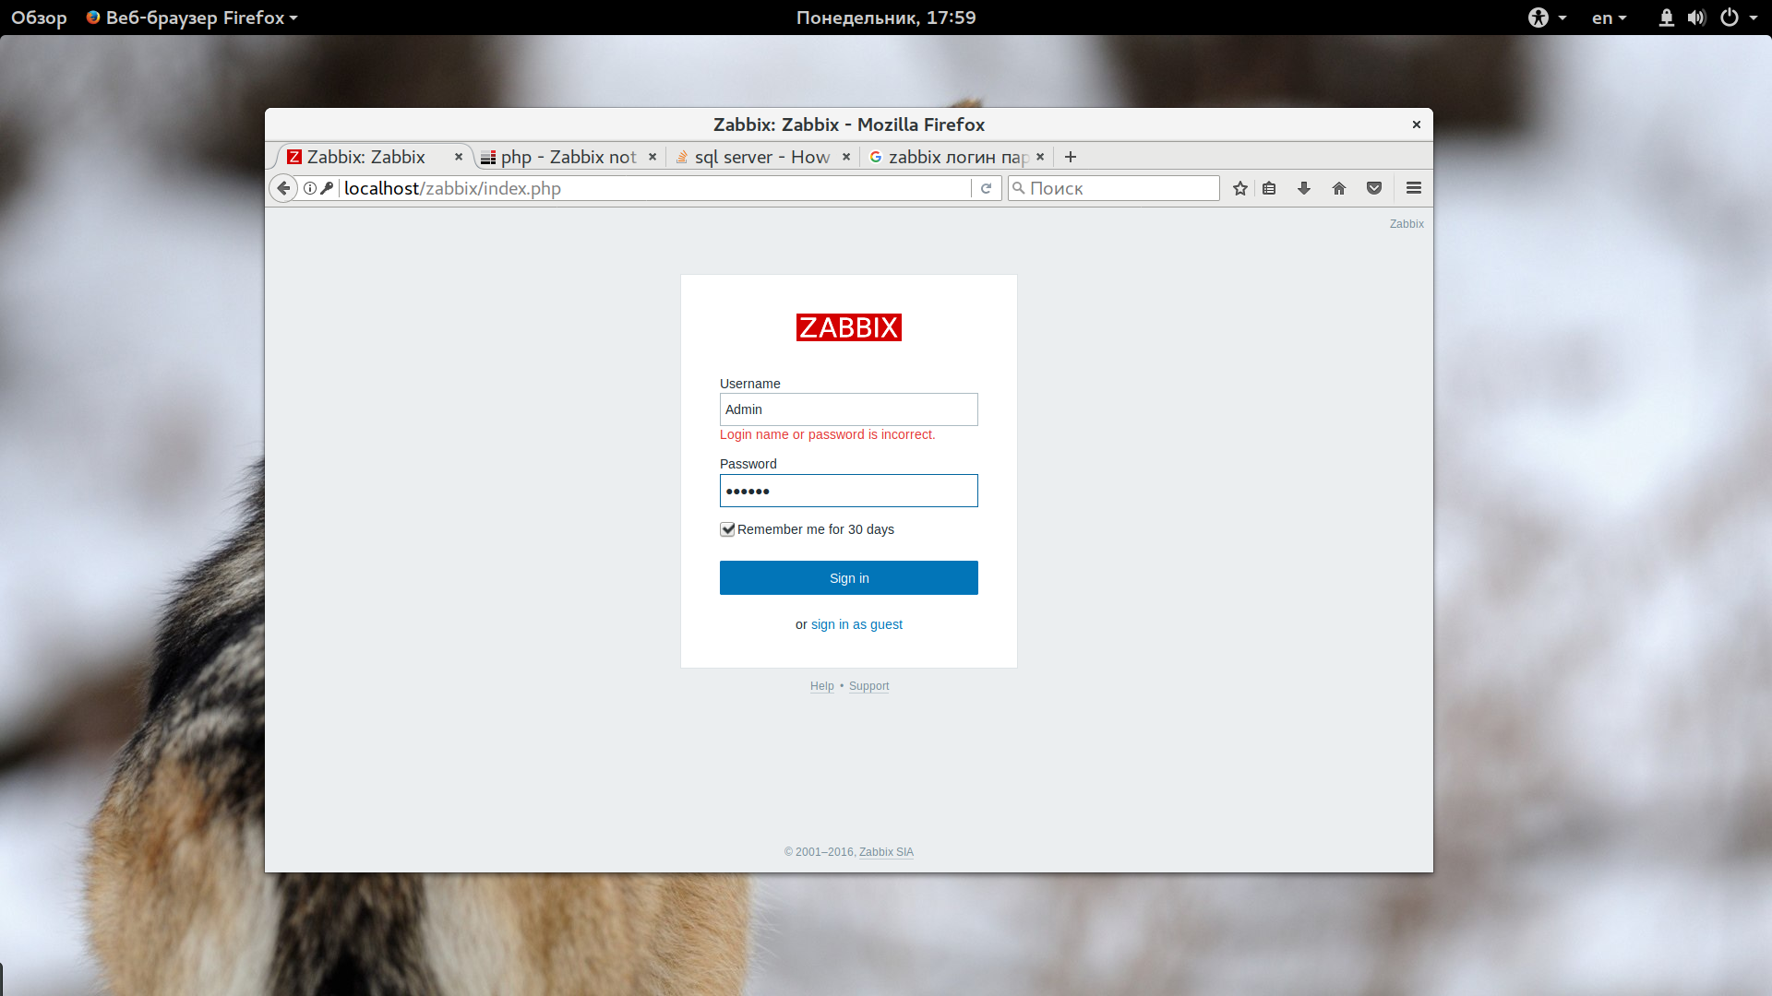This screenshot has height=996, width=1772.
Task: Focus the Password input field
Action: [849, 491]
